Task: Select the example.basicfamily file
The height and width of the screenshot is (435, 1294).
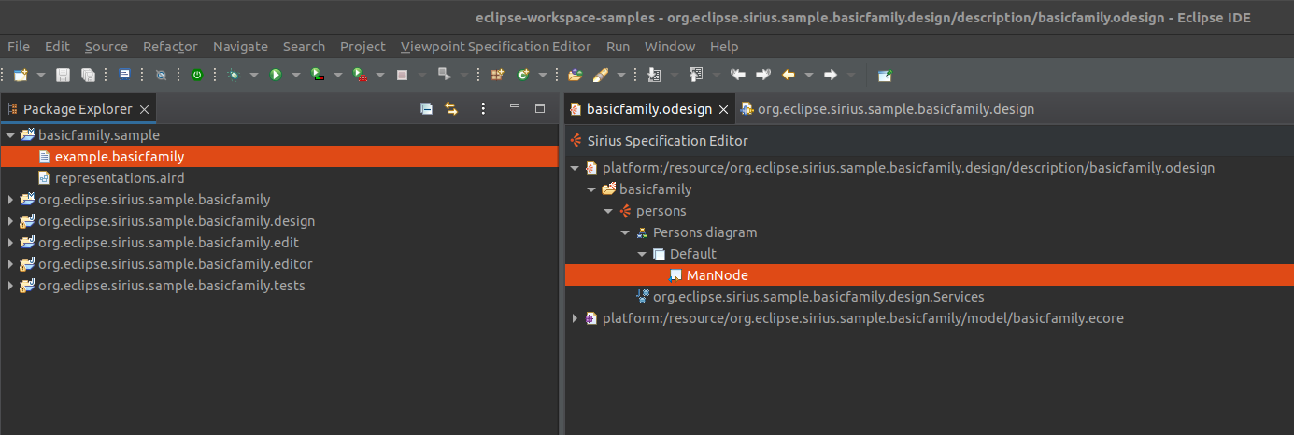Action: click(279, 157)
